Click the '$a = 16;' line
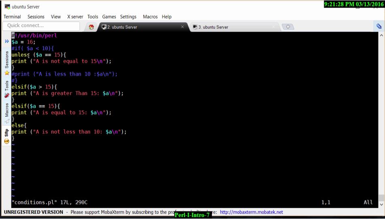 point(23,42)
